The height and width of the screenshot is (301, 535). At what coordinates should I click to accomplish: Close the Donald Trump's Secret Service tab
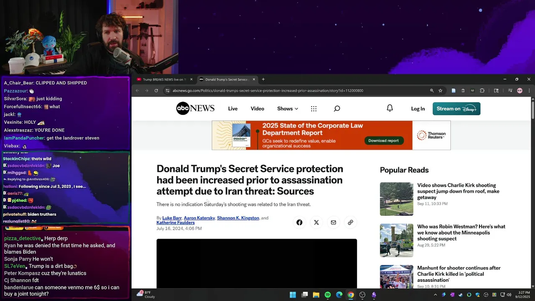255,79
